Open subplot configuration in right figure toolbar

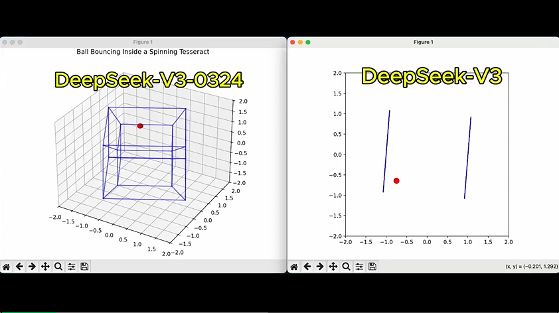pyautogui.click(x=359, y=267)
